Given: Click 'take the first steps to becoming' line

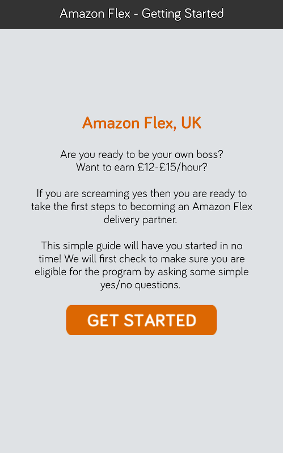Looking at the screenshot, I should click(x=142, y=207).
